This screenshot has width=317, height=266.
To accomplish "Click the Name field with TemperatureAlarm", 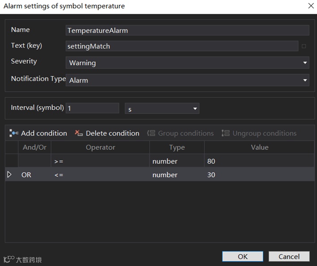I will point(187,30).
